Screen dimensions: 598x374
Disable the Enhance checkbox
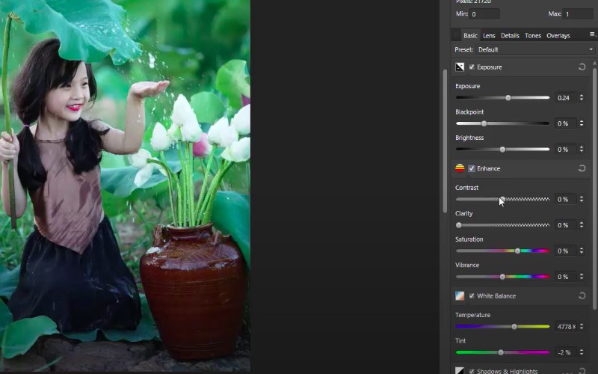(472, 168)
